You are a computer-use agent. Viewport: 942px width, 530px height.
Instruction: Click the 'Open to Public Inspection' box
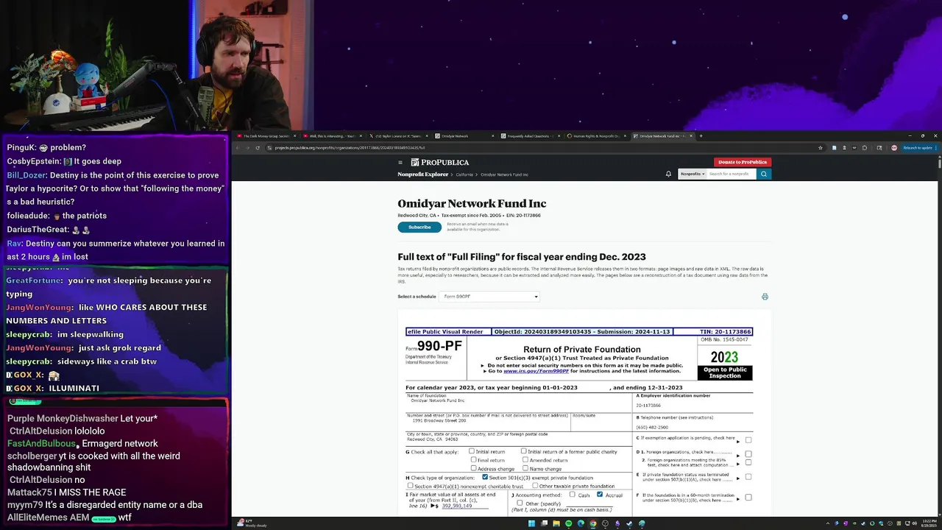click(725, 372)
